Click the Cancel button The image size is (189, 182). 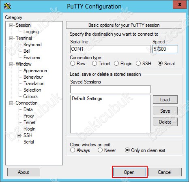[165, 172]
